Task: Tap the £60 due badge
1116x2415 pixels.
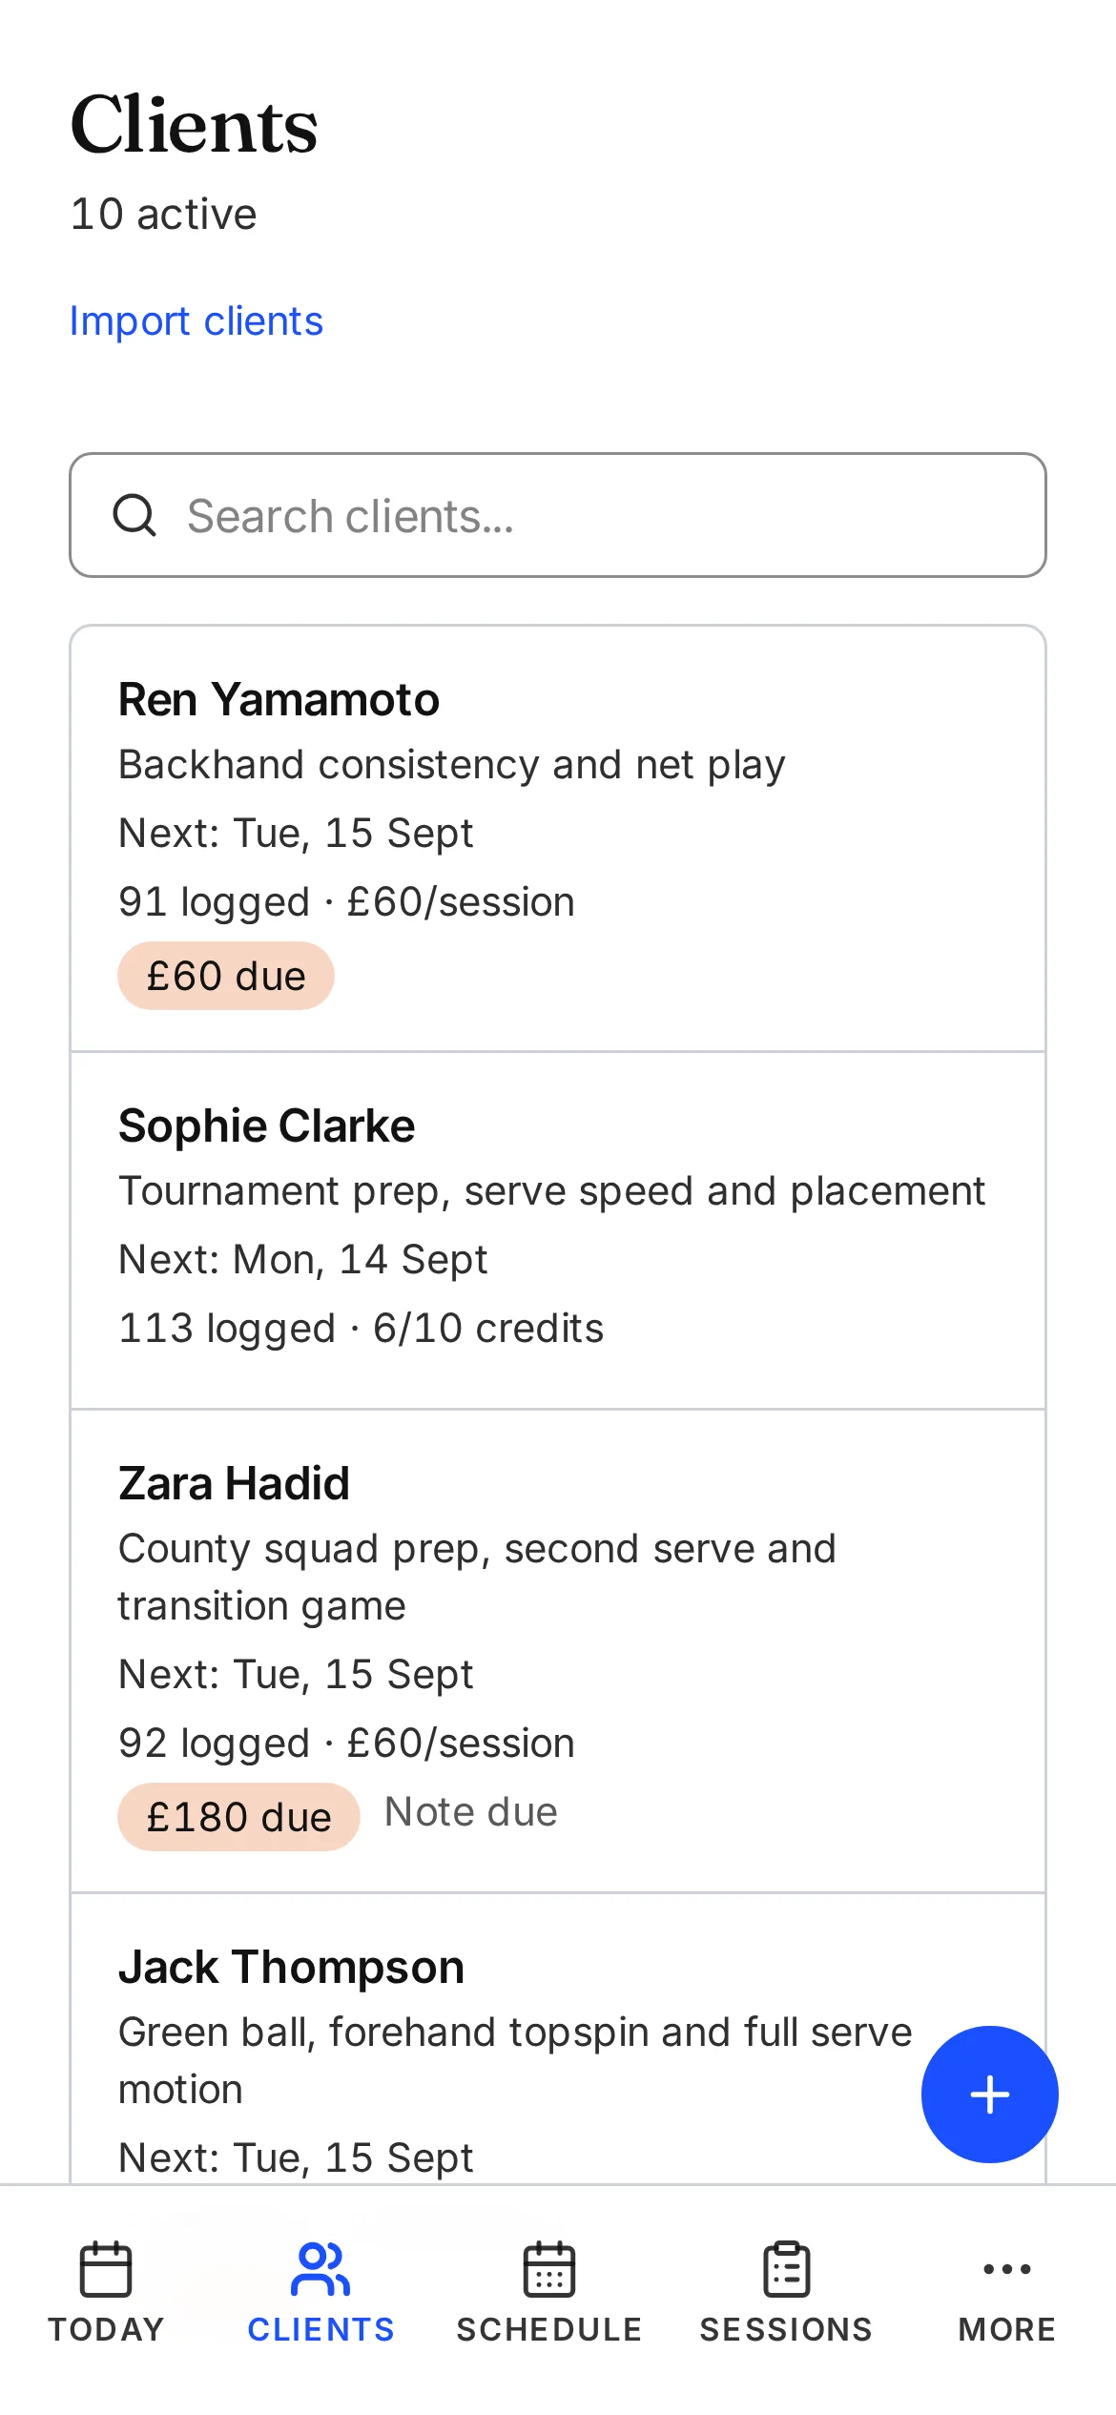Action: tap(226, 976)
